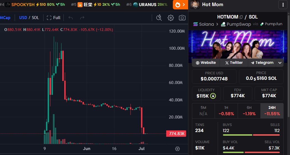Screen dimensions: 290x155
Task: Open the token Telegram link
Action: pos(262,63)
